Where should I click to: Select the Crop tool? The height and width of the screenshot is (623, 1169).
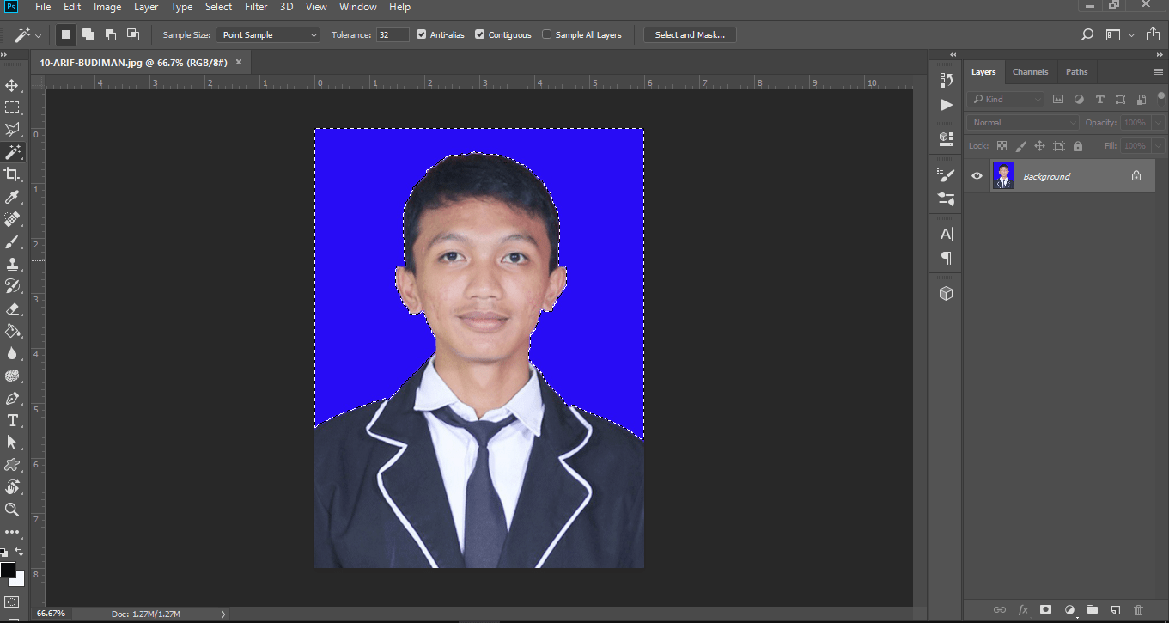pos(12,174)
